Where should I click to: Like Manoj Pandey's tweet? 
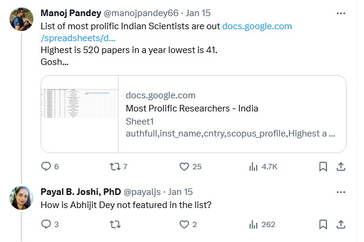pos(185,167)
